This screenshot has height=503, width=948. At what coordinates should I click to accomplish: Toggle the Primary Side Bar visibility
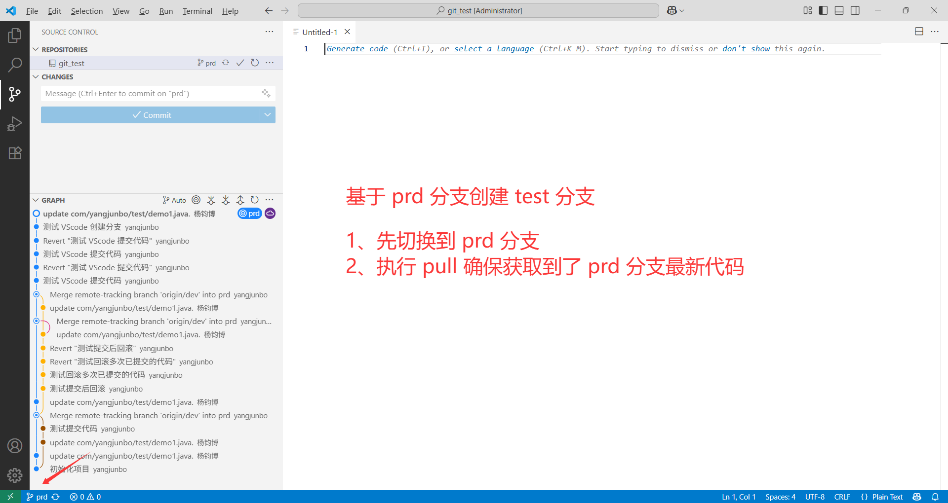click(x=823, y=10)
